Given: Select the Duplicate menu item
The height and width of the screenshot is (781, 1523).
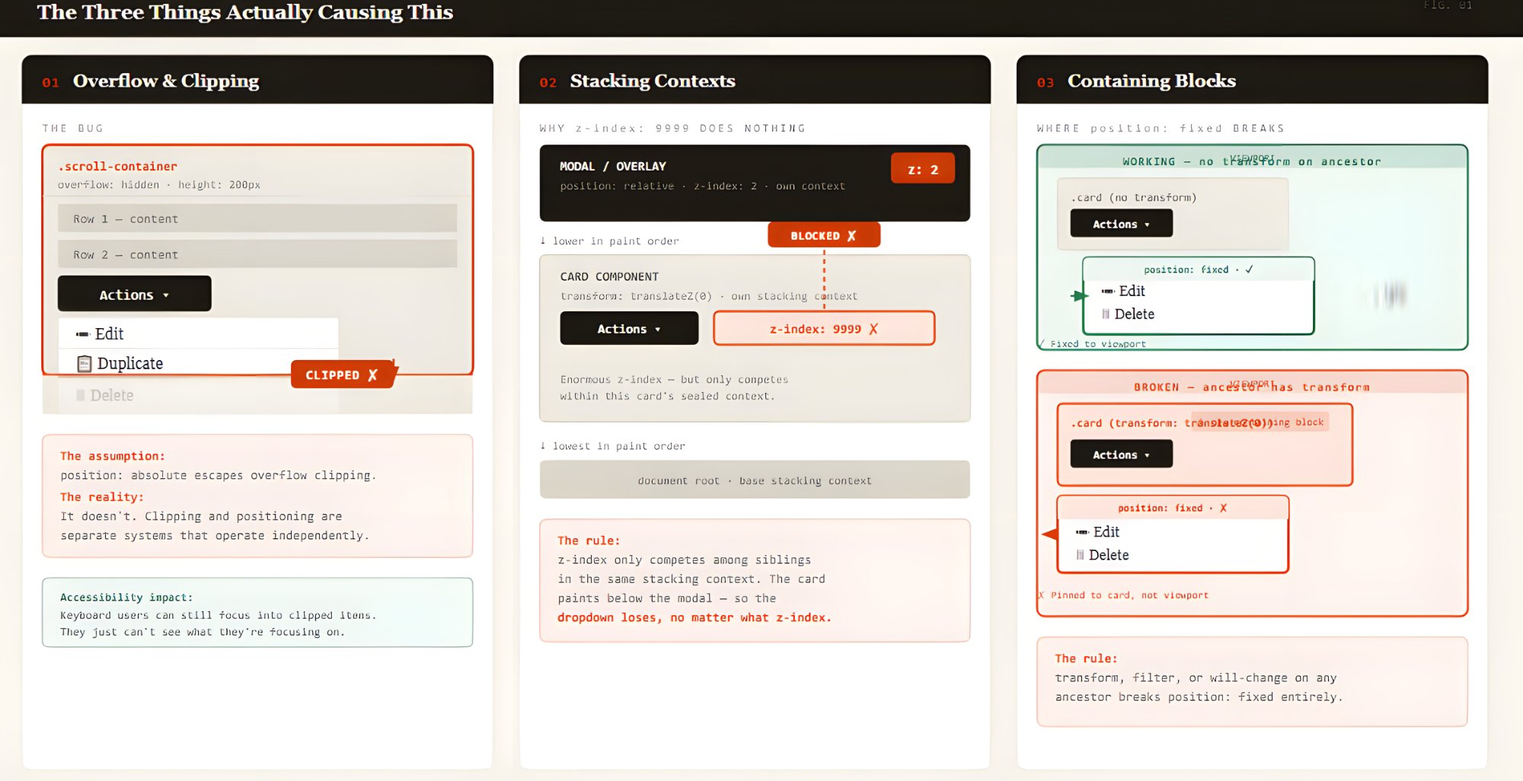Looking at the screenshot, I should pyautogui.click(x=129, y=364).
